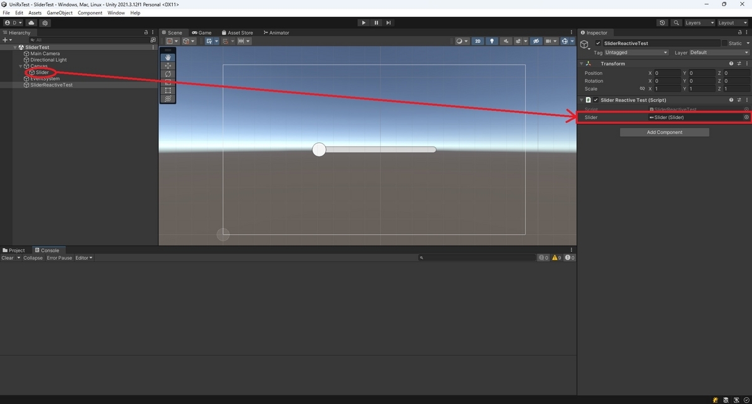The image size is (752, 404).
Task: Switch to the Project tab
Action: coord(14,251)
